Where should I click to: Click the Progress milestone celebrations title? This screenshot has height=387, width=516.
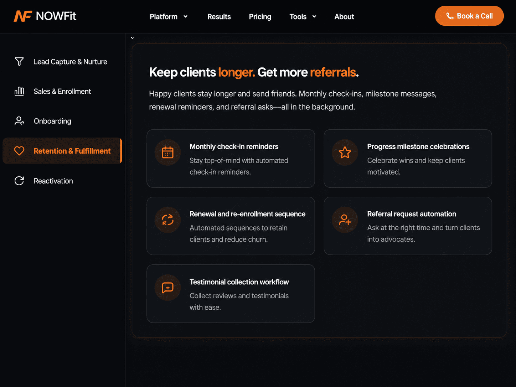(x=418, y=146)
